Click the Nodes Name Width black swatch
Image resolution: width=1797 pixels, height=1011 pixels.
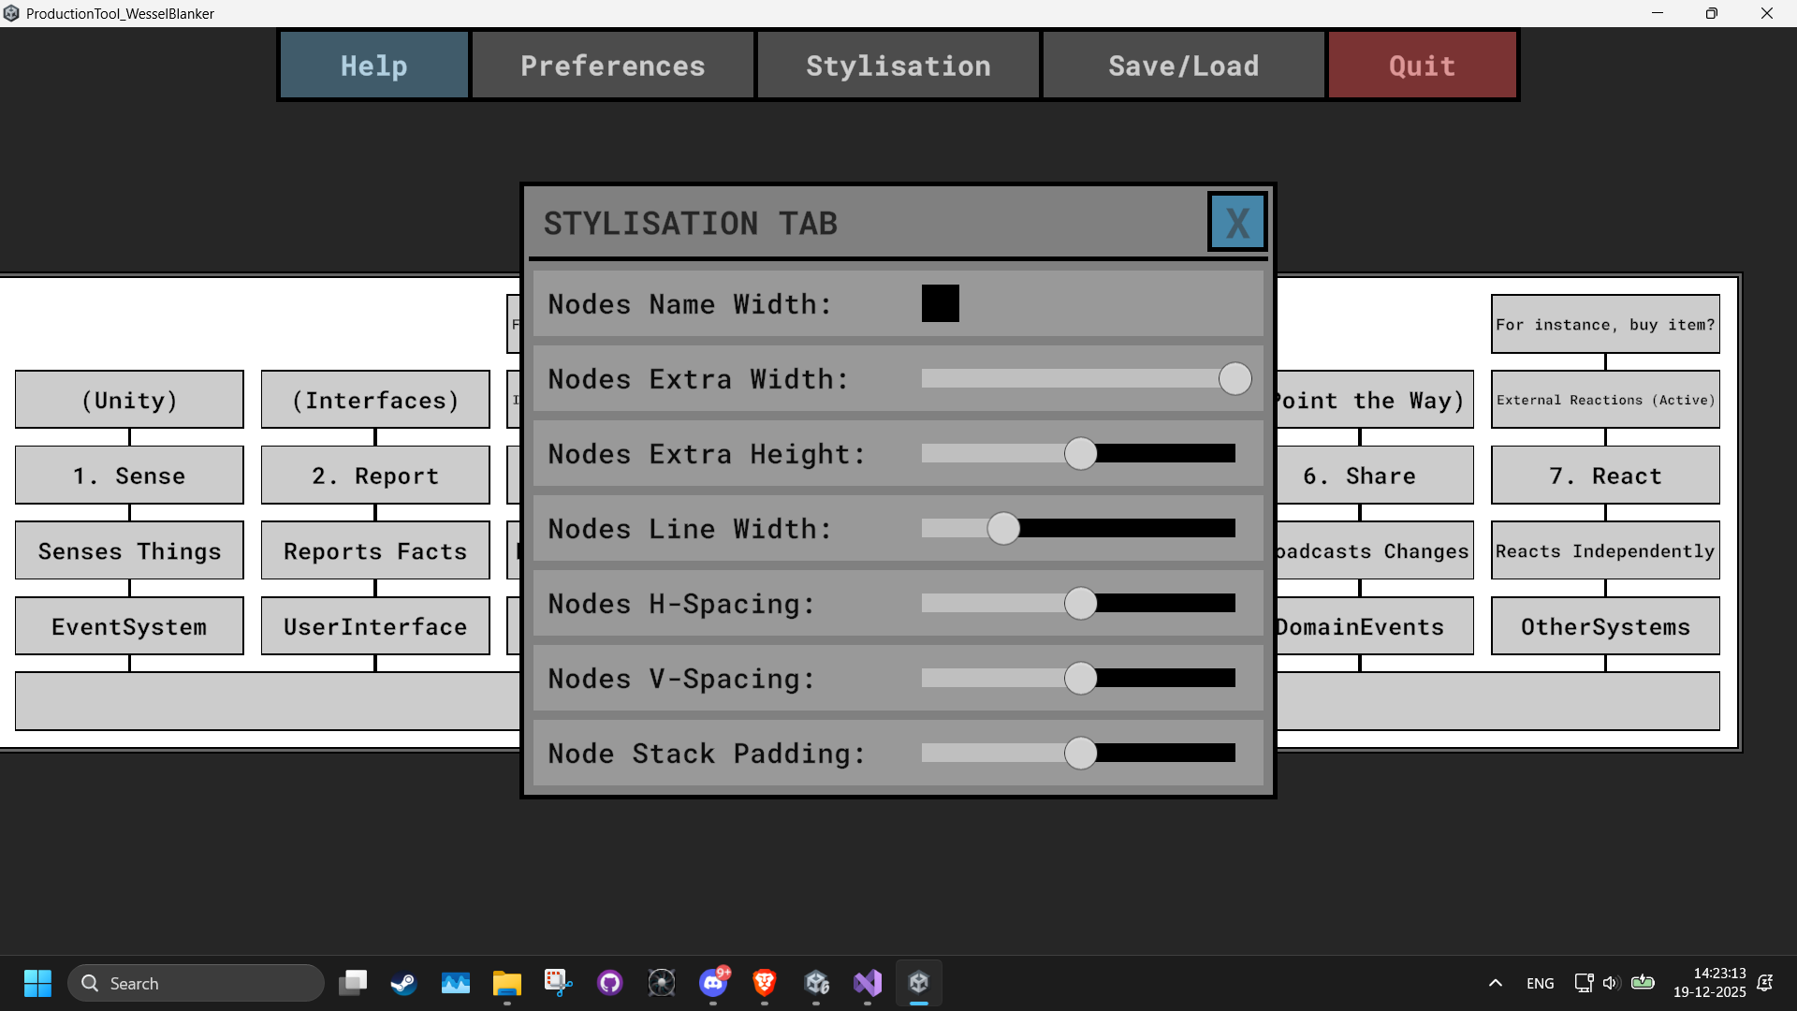point(940,303)
